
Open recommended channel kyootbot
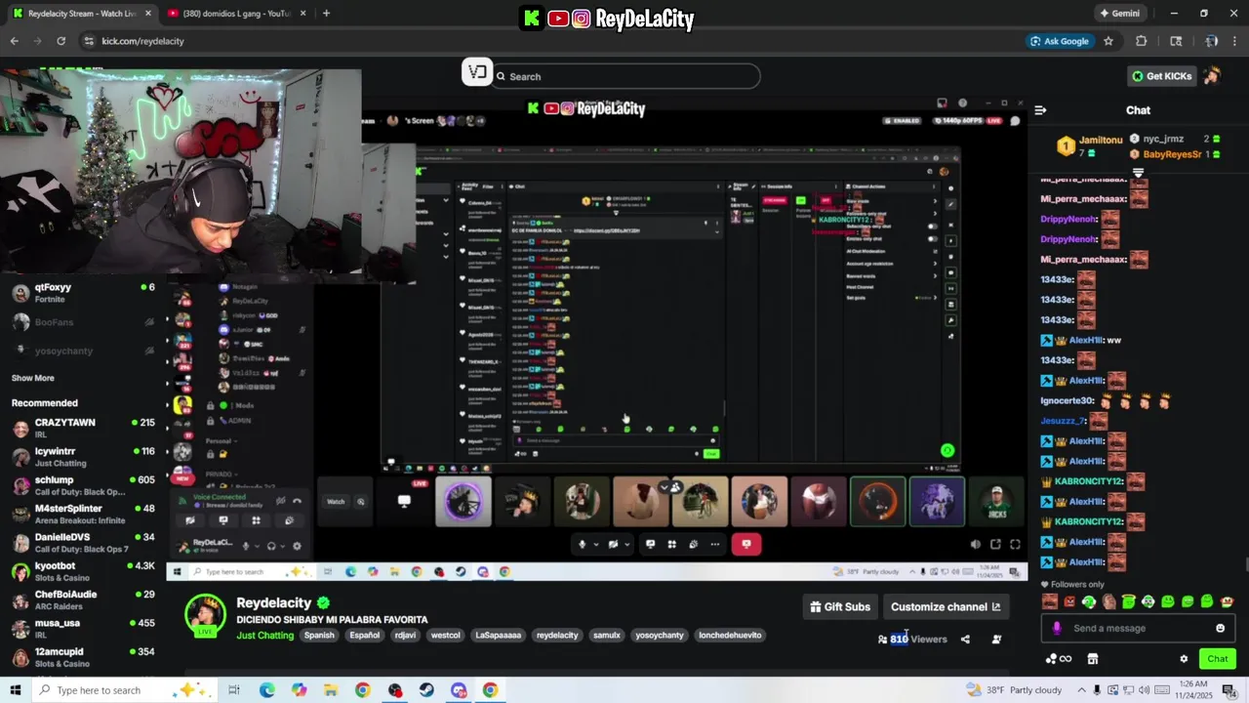click(x=82, y=571)
